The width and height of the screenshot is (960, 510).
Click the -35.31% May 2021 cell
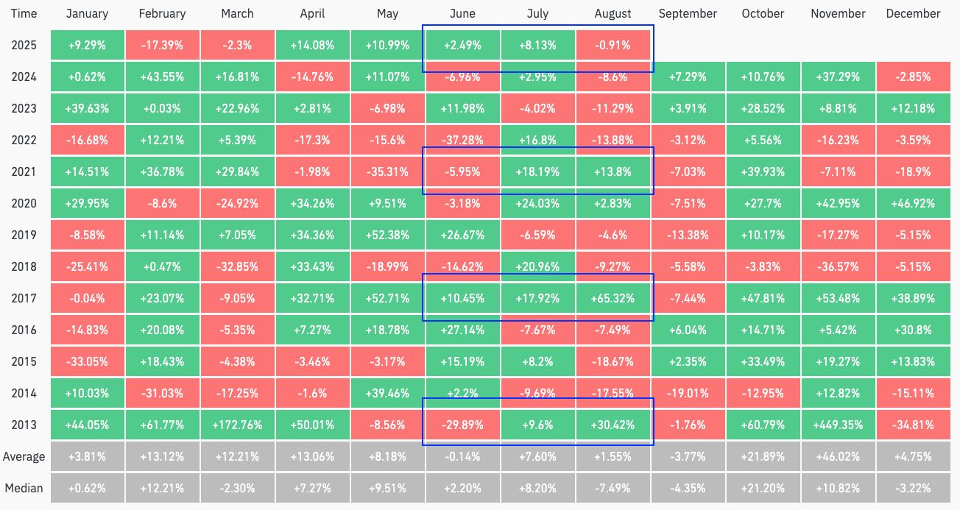pos(387,171)
